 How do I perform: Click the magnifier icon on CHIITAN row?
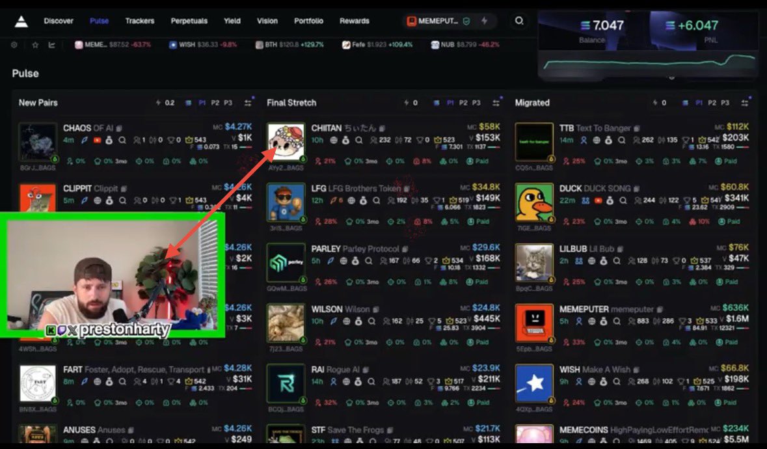coord(359,141)
